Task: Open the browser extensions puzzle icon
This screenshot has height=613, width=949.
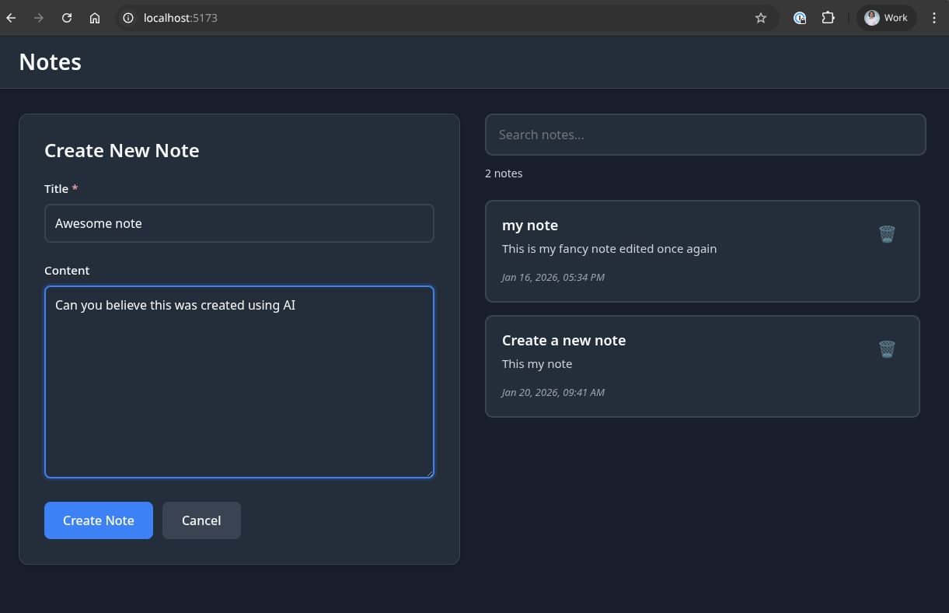Action: [x=828, y=17]
